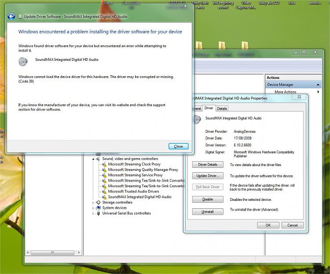Click the Microsoft Trusted Audio Drivers icon
330x274 pixels.
click(104, 191)
